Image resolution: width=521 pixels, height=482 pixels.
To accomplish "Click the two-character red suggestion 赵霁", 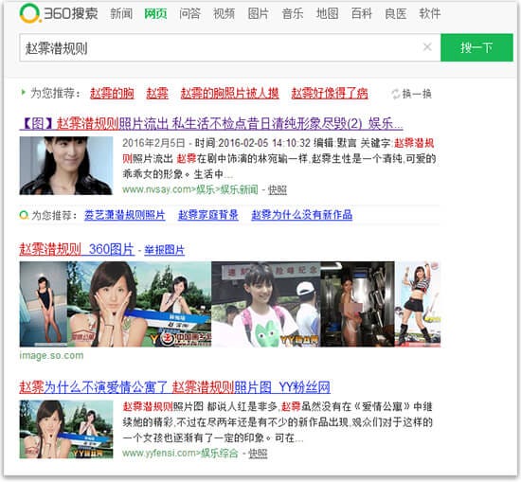I will point(157,94).
